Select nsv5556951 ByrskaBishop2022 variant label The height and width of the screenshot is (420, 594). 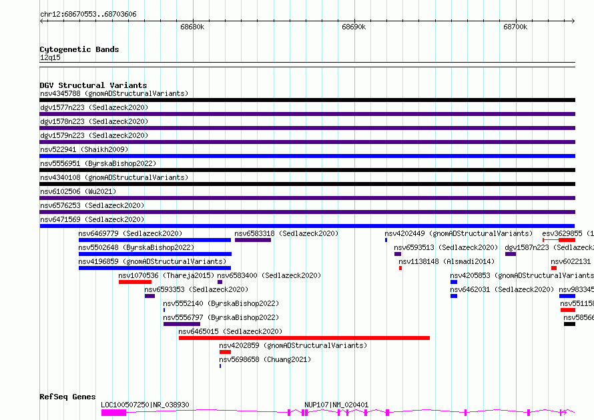click(x=98, y=163)
